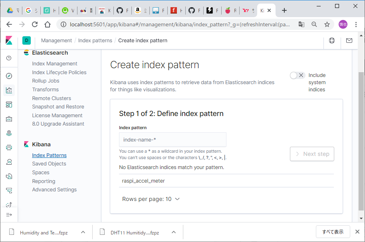This screenshot has width=365, height=242.
Task: Bookmark this page with the star
Action: click(x=327, y=24)
